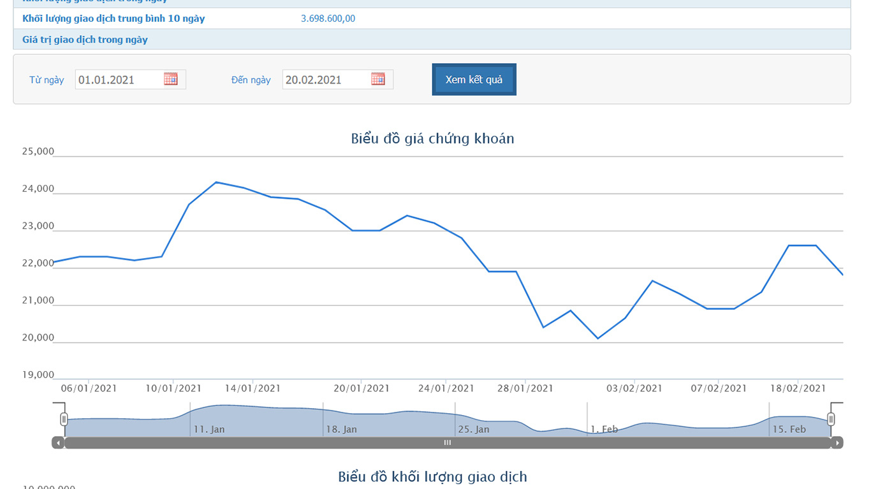Click the navigator scrollbar center grip
The height and width of the screenshot is (489, 871).
click(448, 442)
